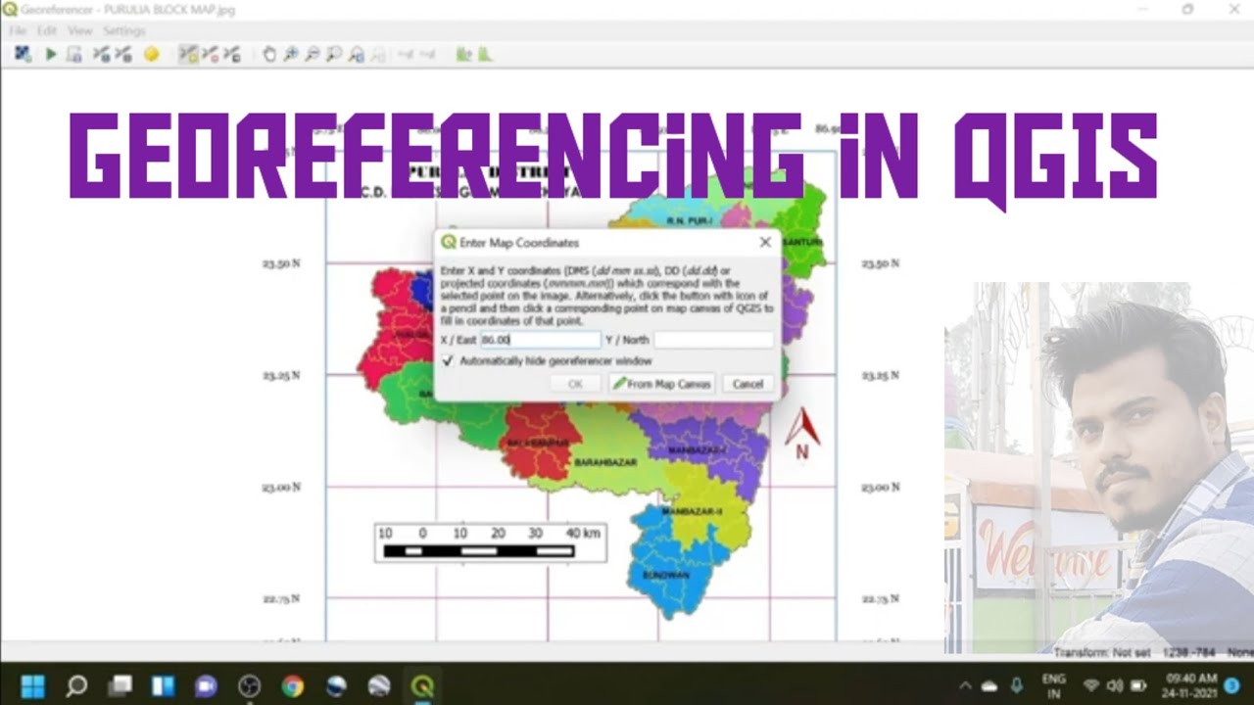Open the clock showing 09:40 AM
Viewport: 1254px width, 705px height.
pyautogui.click(x=1191, y=684)
